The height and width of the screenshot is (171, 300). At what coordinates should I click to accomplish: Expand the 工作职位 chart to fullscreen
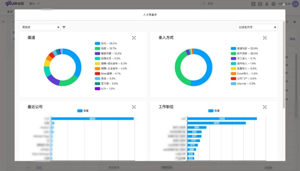265,107
